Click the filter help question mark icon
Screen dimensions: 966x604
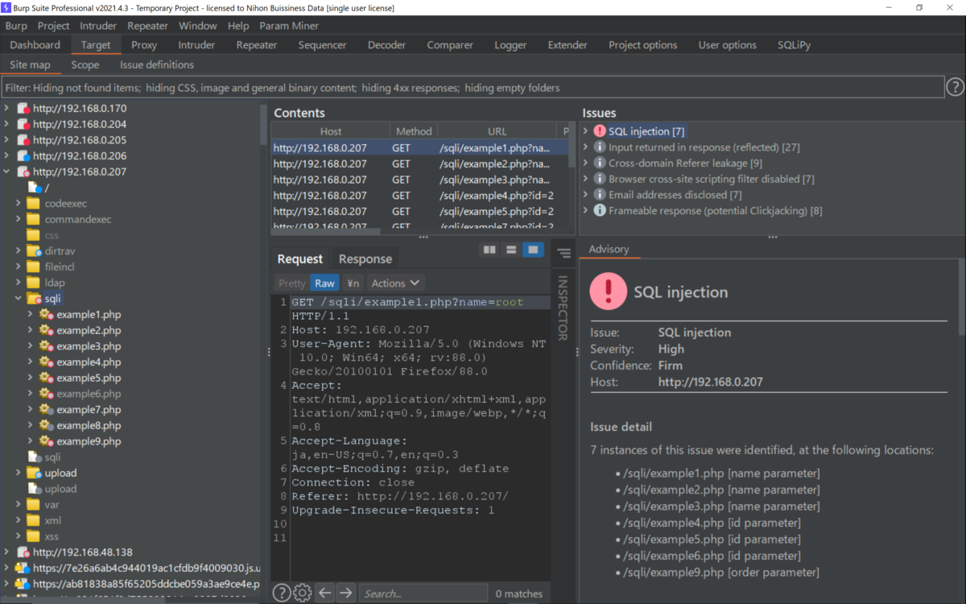tap(955, 87)
